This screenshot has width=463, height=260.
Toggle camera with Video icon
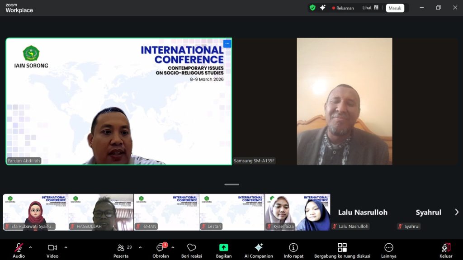click(x=52, y=248)
